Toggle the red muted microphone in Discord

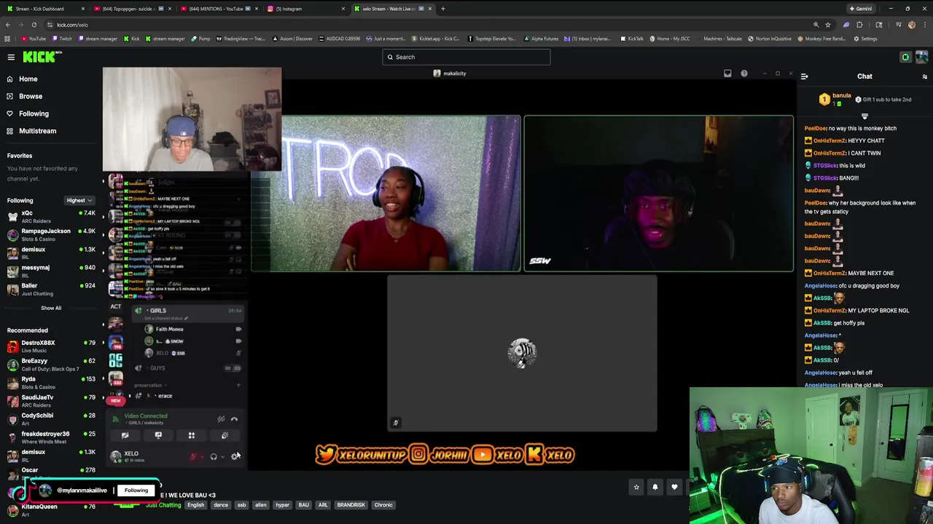click(x=193, y=456)
